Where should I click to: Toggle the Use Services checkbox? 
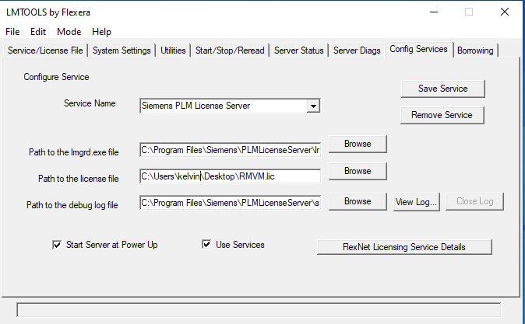[206, 245]
